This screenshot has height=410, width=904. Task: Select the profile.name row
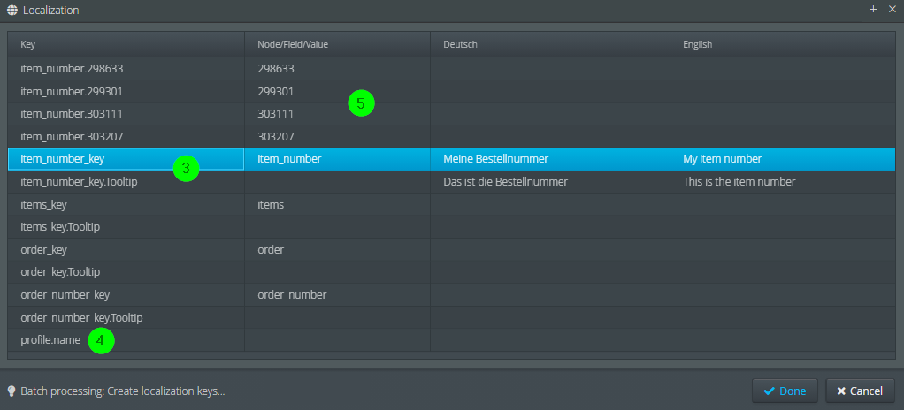(451, 339)
